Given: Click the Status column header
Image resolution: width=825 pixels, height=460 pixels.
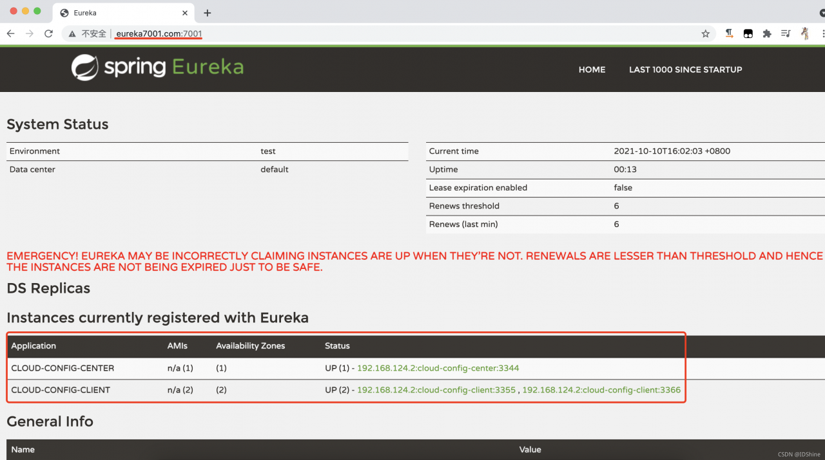Looking at the screenshot, I should [337, 345].
